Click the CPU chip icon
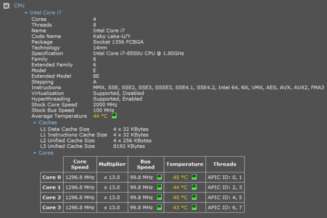 pyautogui.click(x=6, y=6)
